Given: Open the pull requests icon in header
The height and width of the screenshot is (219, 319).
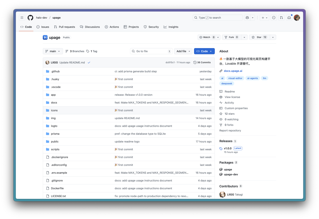Looking at the screenshot, I should pyautogui.click(x=281, y=18).
